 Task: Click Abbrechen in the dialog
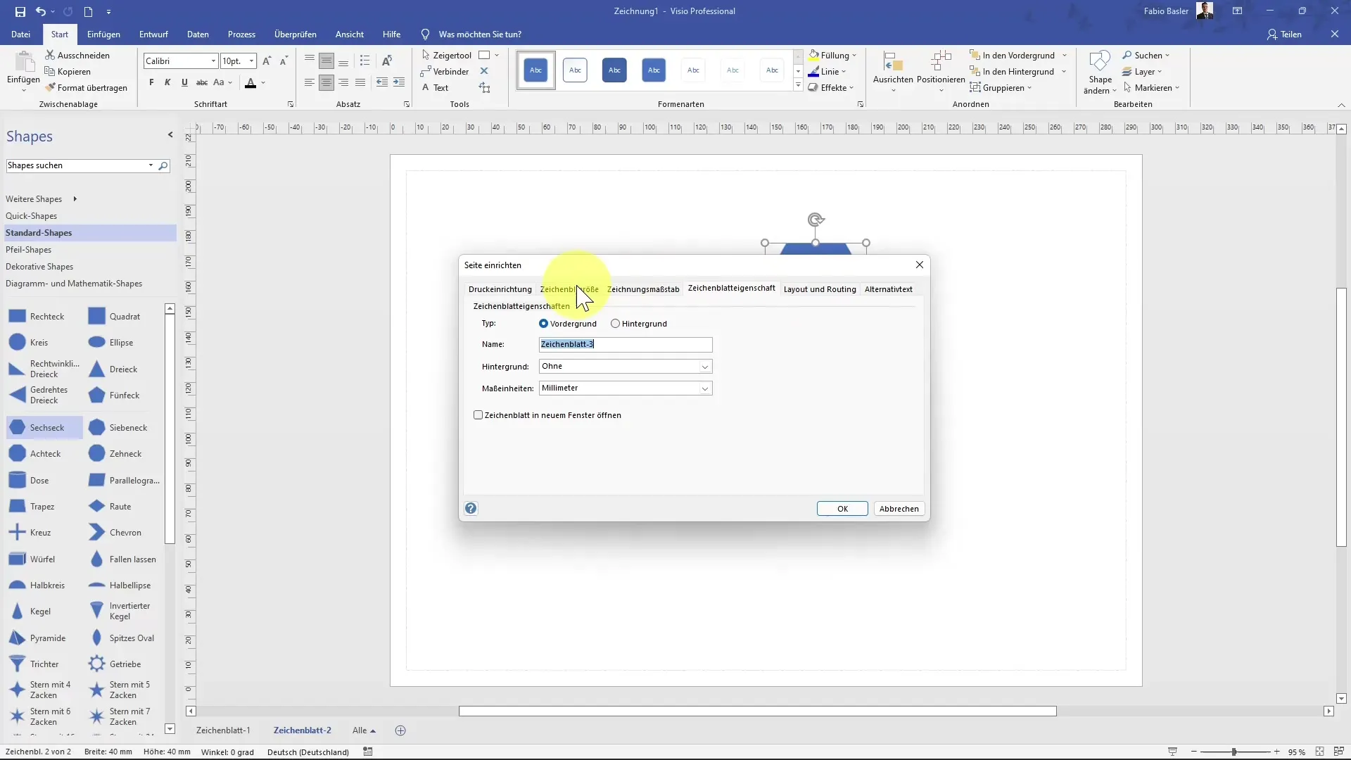[x=899, y=508]
